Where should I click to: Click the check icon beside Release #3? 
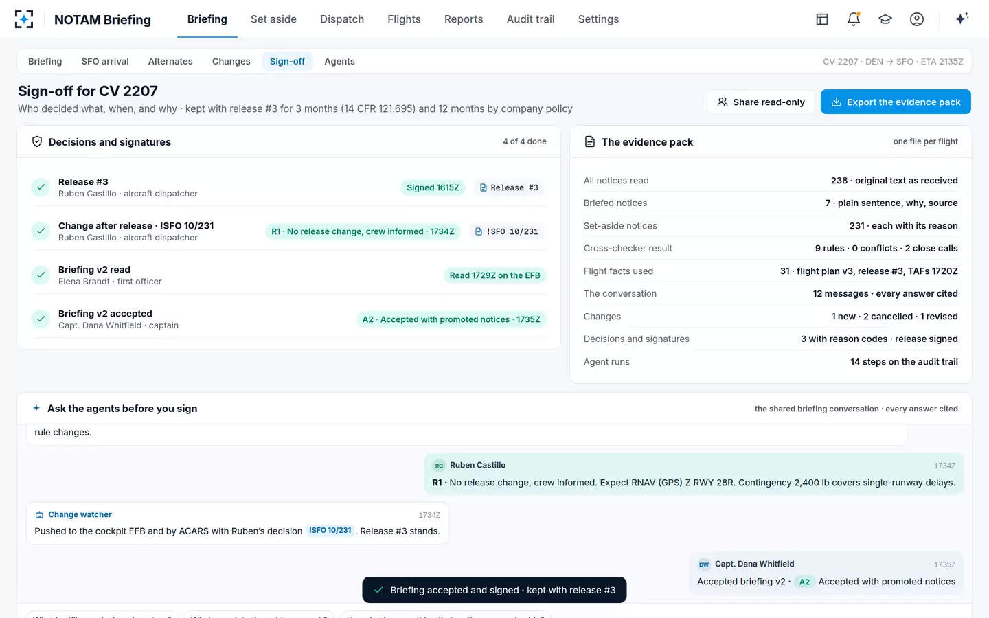pos(41,187)
